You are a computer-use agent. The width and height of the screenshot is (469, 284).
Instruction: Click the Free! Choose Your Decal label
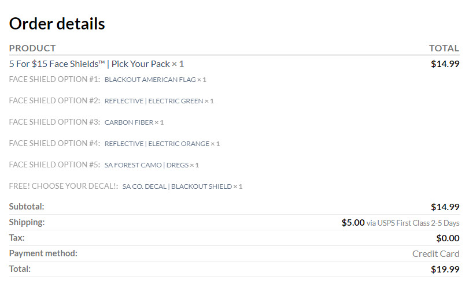click(x=64, y=186)
